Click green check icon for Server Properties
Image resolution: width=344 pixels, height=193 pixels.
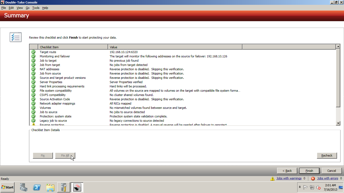(33, 82)
